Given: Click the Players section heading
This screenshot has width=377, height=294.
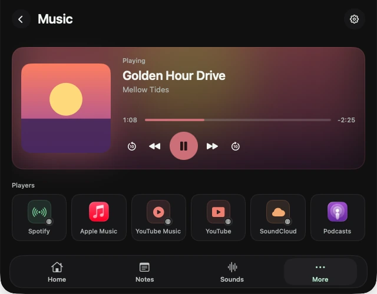Looking at the screenshot, I should pyautogui.click(x=23, y=185).
